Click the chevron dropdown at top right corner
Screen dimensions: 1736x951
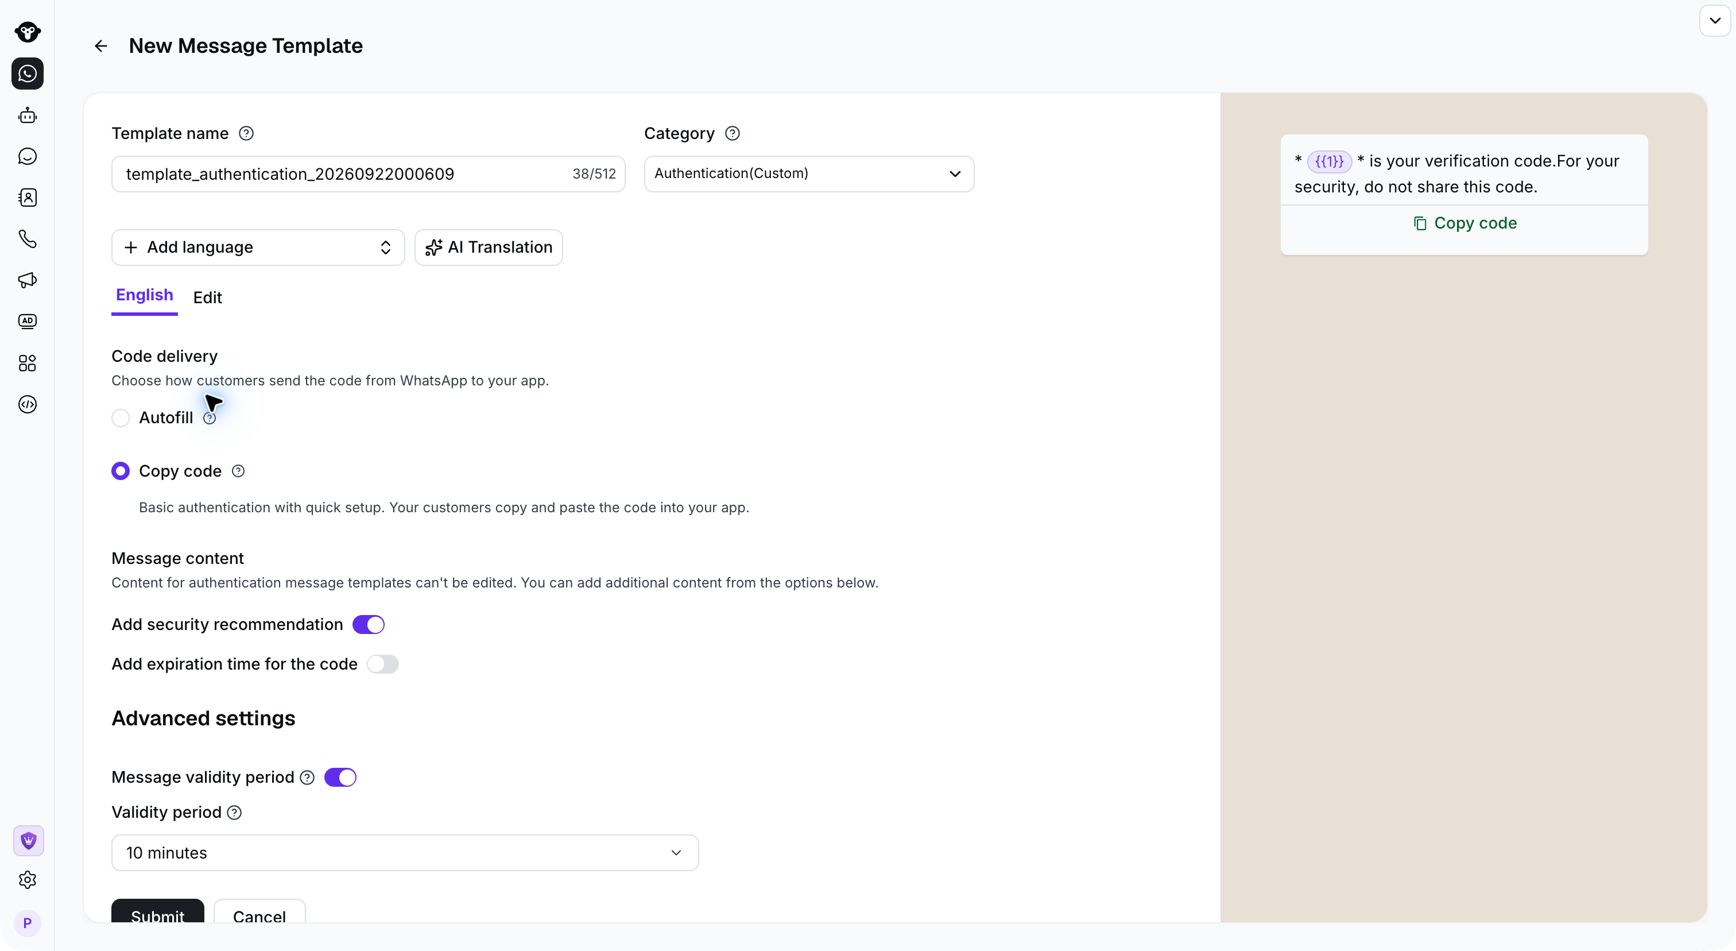point(1714,21)
